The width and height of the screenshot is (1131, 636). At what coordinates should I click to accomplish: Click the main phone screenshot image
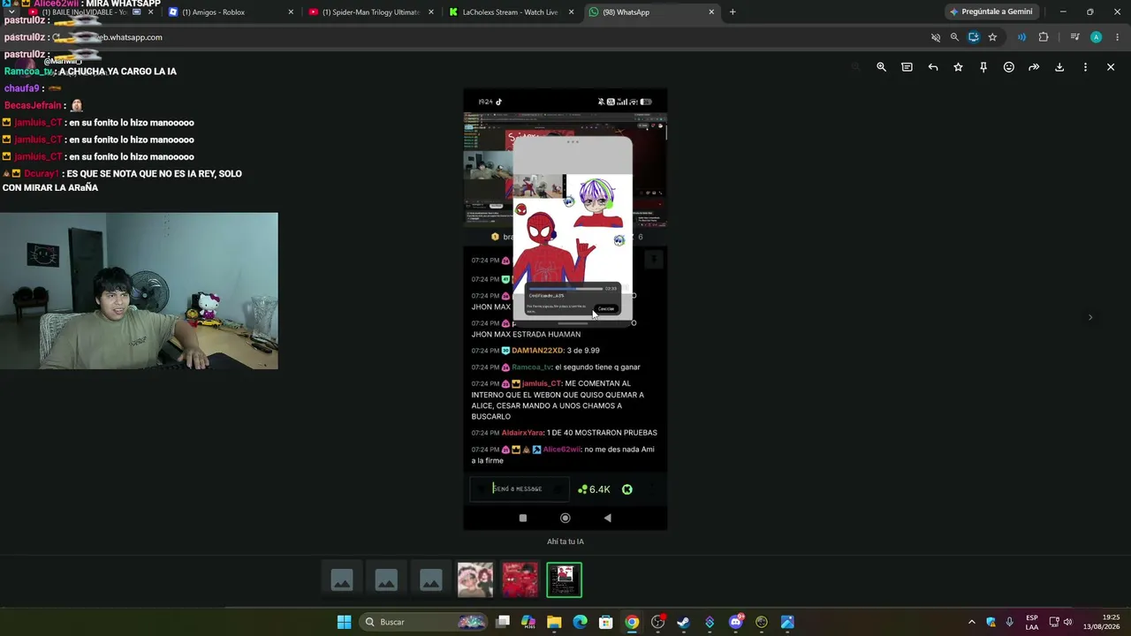point(565,309)
